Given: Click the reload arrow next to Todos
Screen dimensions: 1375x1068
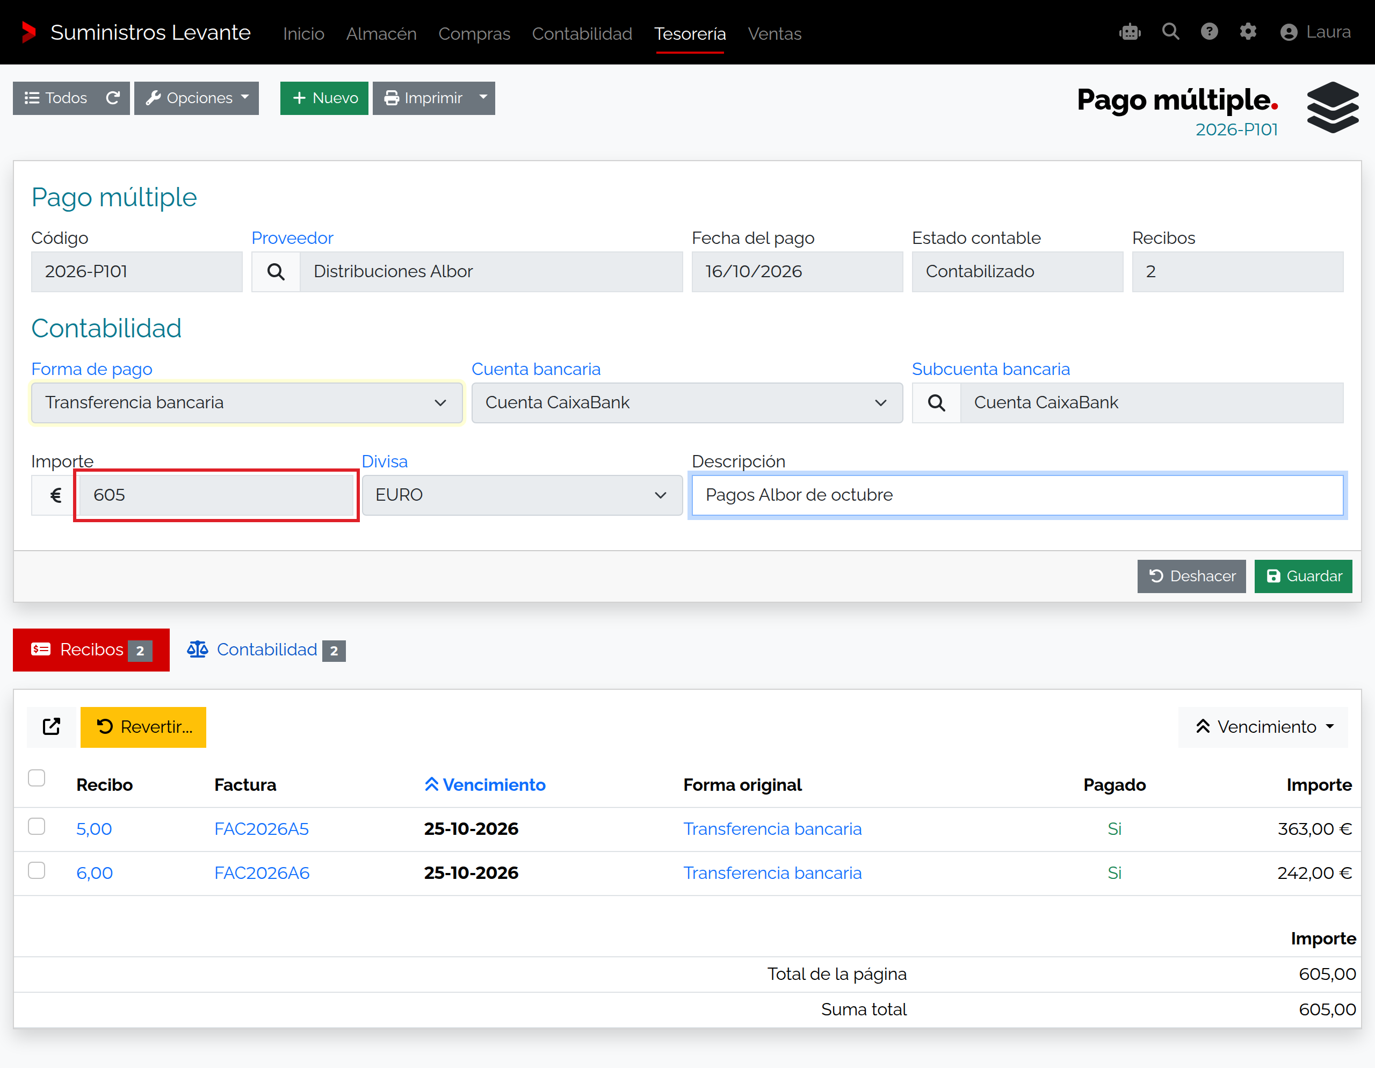Looking at the screenshot, I should (113, 98).
